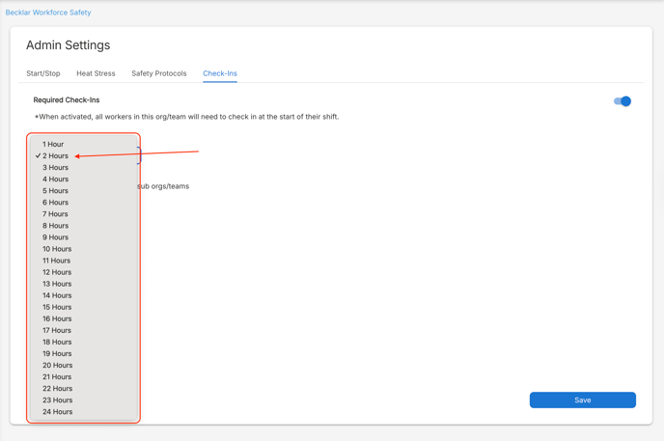Pick 3 Hours in the interval list
The width and height of the screenshot is (664, 441).
click(x=83, y=168)
